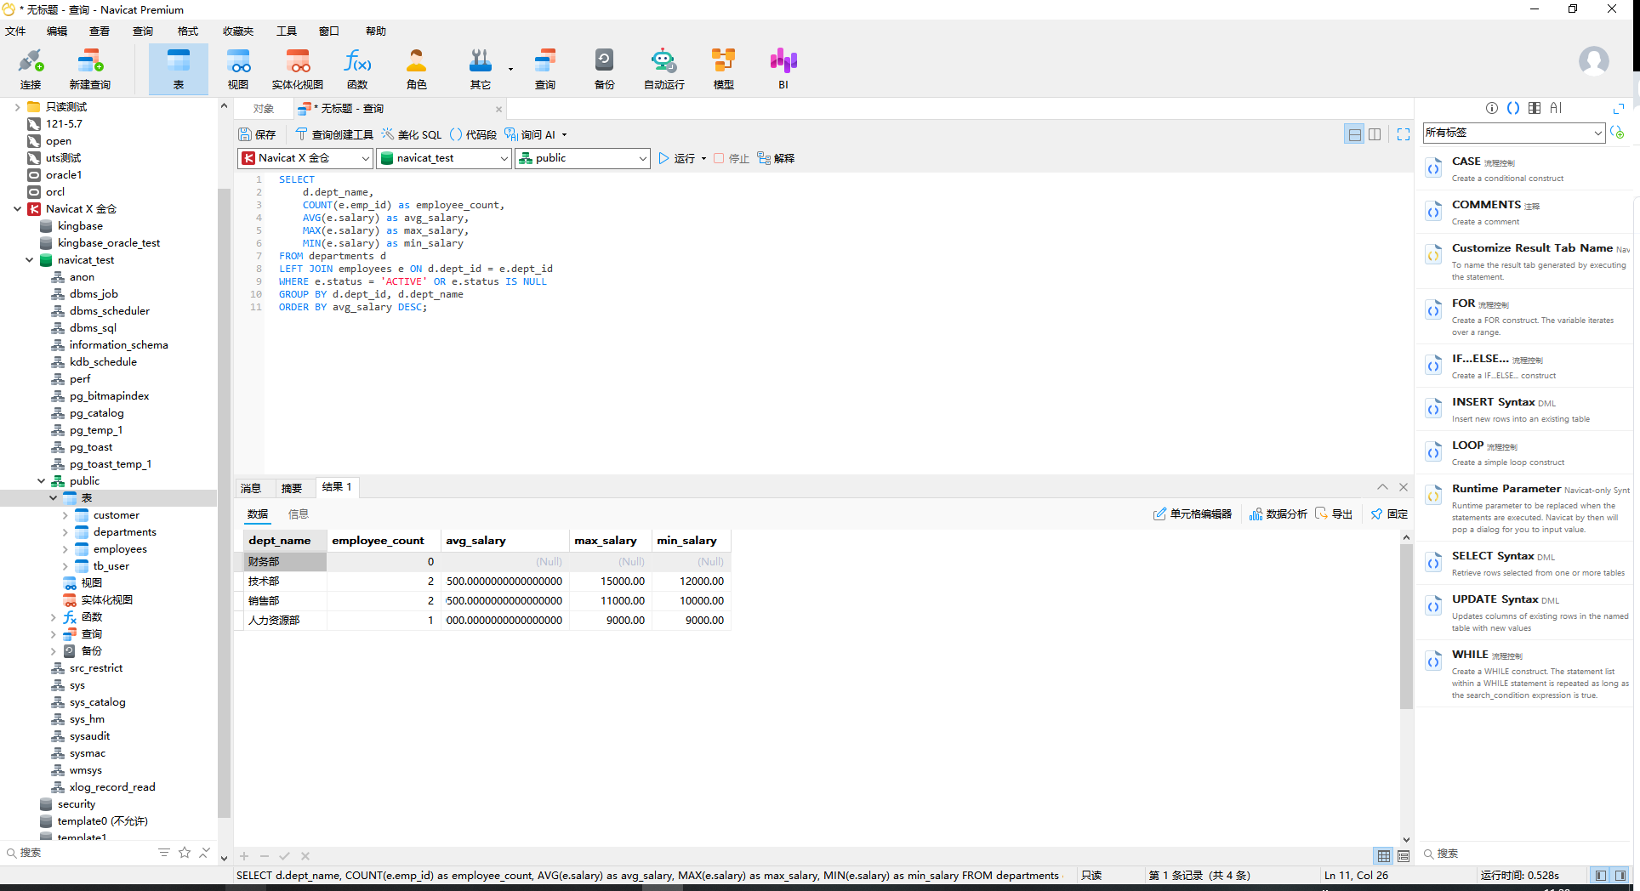The height and width of the screenshot is (891, 1640).
Task: Open the 角色 roles toolbar icon
Action: click(417, 69)
